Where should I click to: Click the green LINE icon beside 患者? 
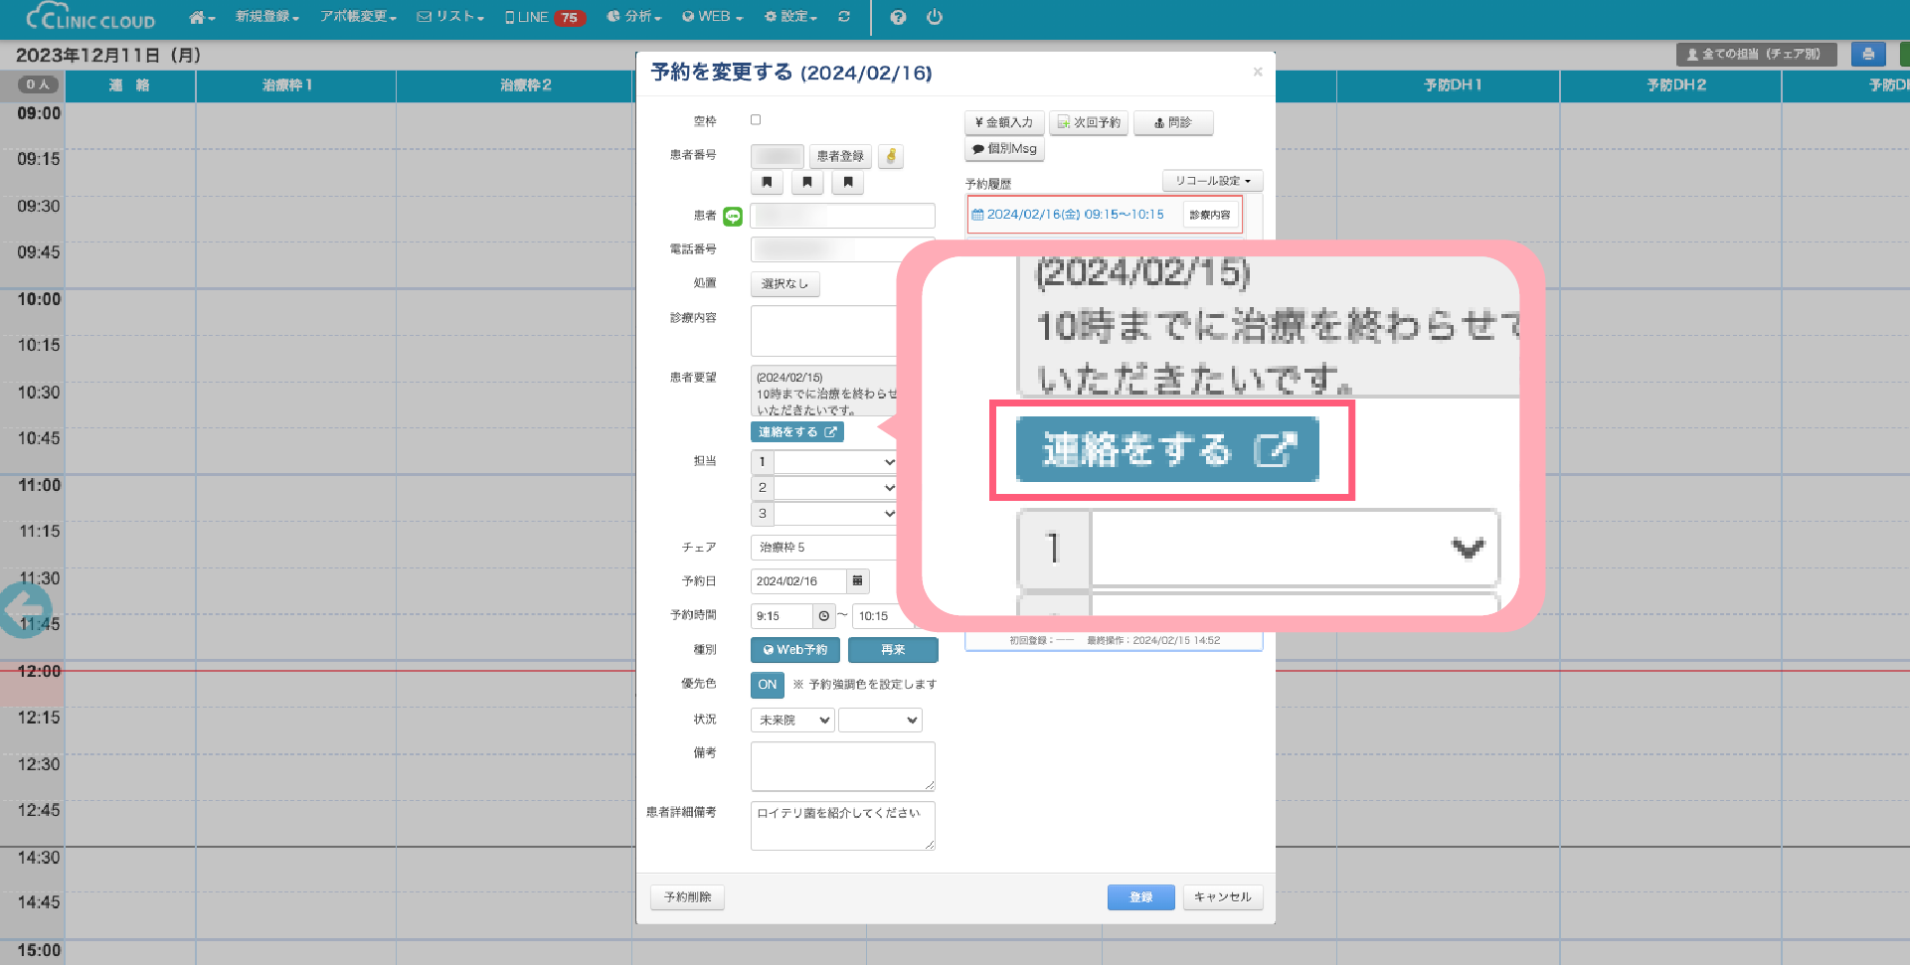tap(733, 216)
